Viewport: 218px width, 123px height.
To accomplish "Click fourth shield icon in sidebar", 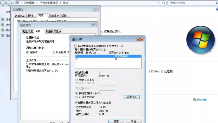I will (x=3, y=36).
